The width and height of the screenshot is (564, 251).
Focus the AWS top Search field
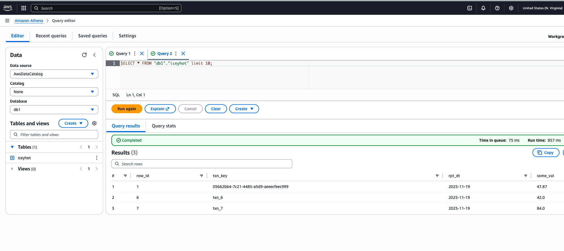[x=106, y=8]
